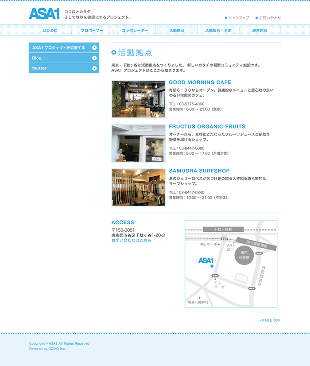The image size is (310, 366).
Task: Click the ASA1 logo in the header
Action: pyautogui.click(x=44, y=14)
